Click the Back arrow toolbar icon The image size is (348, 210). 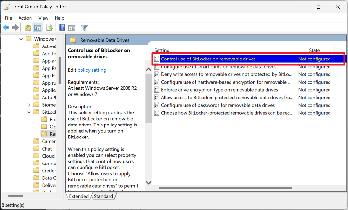(x=6, y=28)
